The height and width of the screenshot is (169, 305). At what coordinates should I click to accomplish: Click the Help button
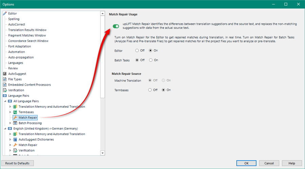point(292,163)
